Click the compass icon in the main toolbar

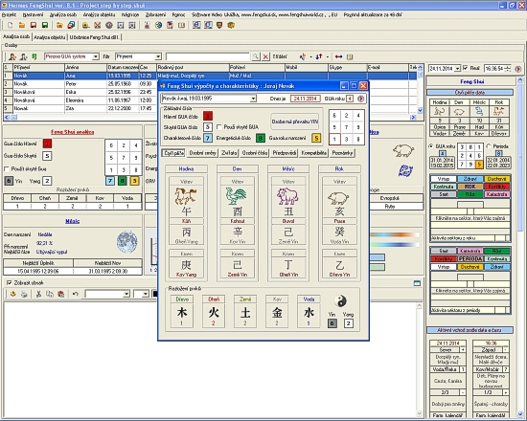tap(109, 25)
